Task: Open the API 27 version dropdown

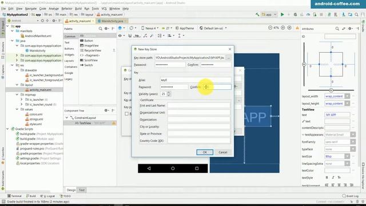Action: (x=167, y=28)
